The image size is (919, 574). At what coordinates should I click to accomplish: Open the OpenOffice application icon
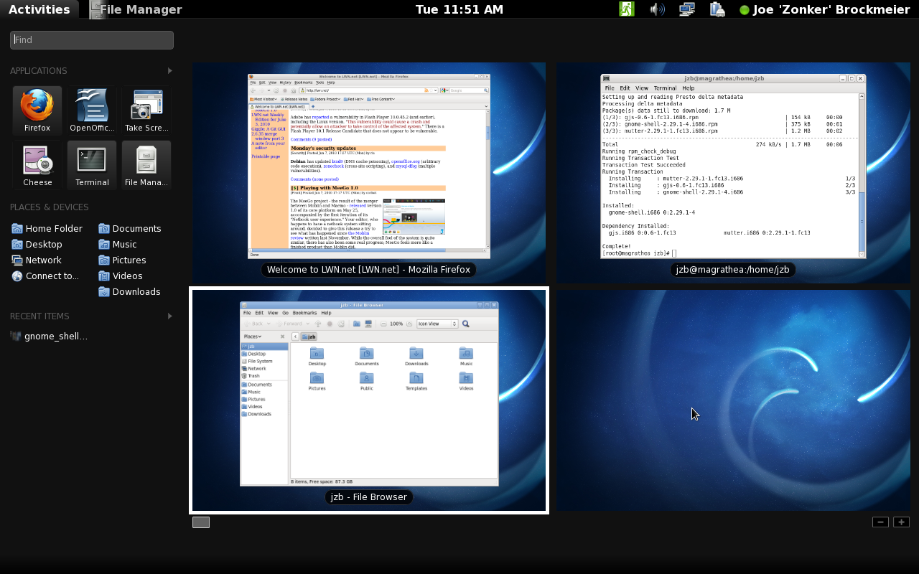point(92,110)
